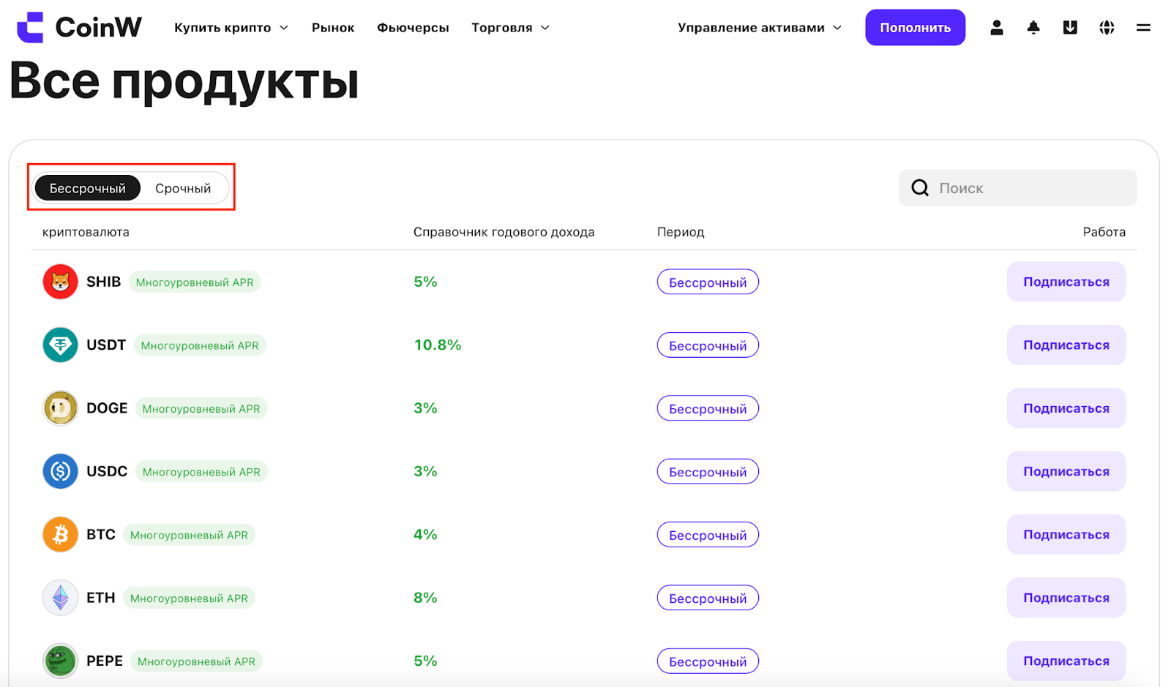Screen dimensions: 1171x687
Task: Click Подписаться for USDC
Action: (x=1066, y=471)
